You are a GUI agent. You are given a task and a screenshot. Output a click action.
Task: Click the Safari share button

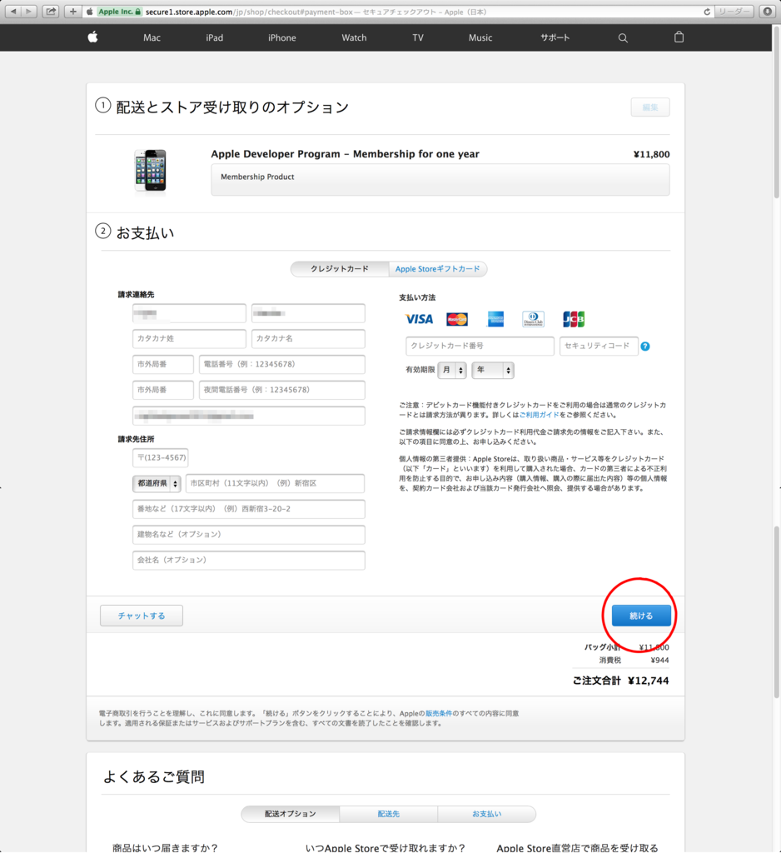point(51,12)
